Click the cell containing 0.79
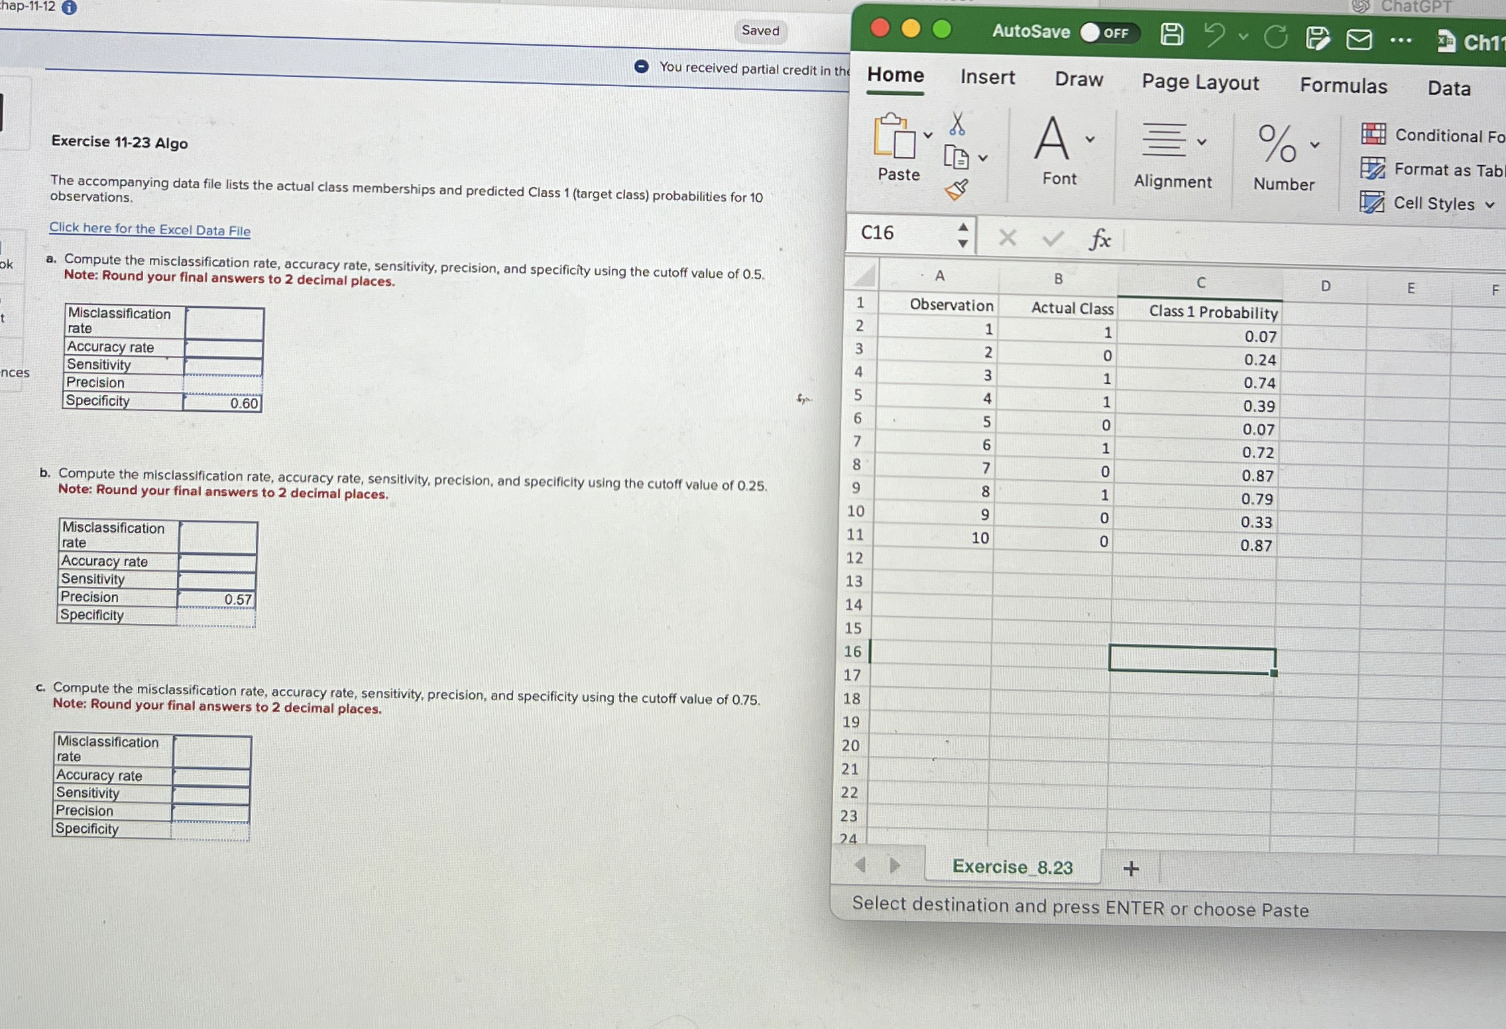 click(1195, 498)
